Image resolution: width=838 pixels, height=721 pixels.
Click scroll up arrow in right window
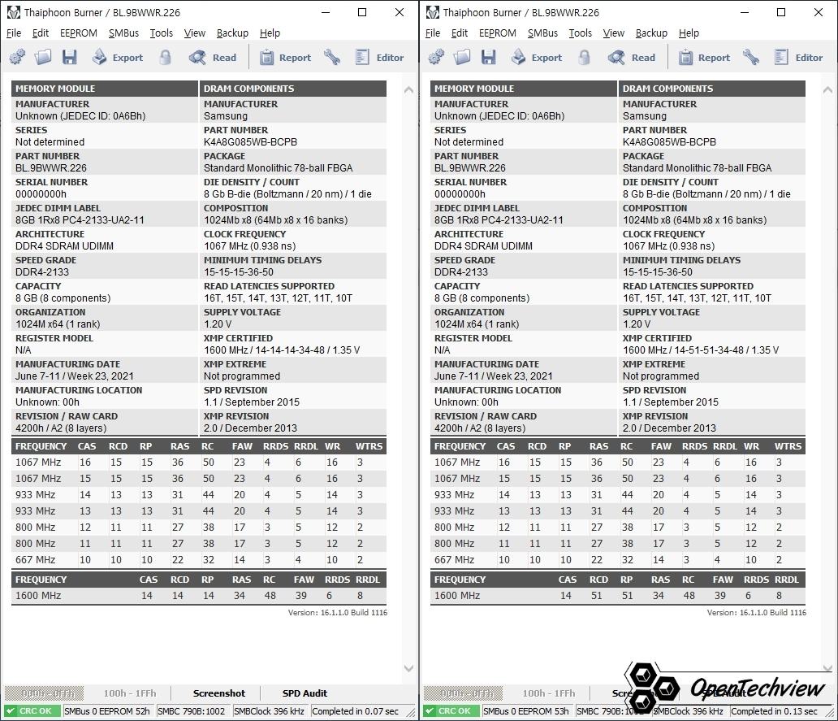pos(827,90)
